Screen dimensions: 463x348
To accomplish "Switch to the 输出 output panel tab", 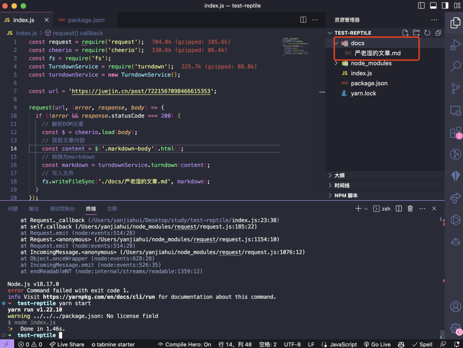I will click(x=34, y=208).
